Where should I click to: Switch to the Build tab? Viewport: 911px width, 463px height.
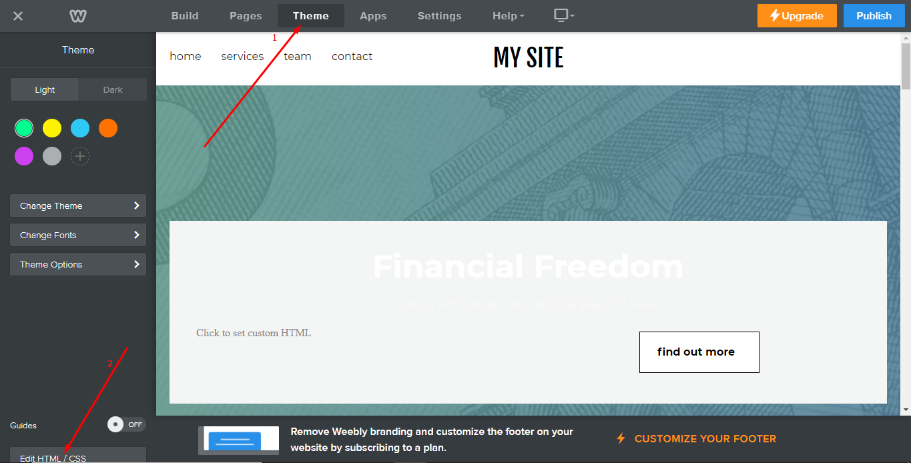pyautogui.click(x=185, y=16)
